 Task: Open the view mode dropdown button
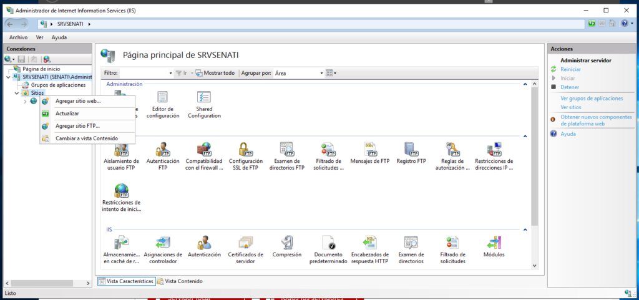[331, 73]
